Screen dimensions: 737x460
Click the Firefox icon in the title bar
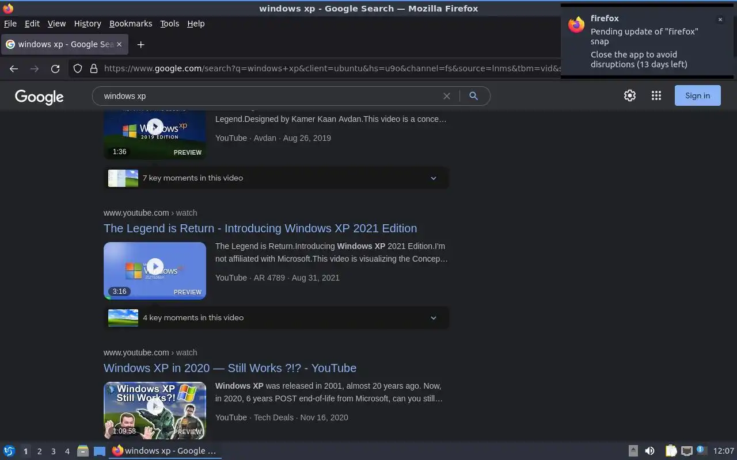pyautogui.click(x=8, y=8)
